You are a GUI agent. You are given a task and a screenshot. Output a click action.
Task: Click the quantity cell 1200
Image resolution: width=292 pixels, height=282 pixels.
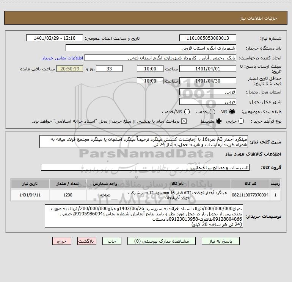click(x=68, y=195)
